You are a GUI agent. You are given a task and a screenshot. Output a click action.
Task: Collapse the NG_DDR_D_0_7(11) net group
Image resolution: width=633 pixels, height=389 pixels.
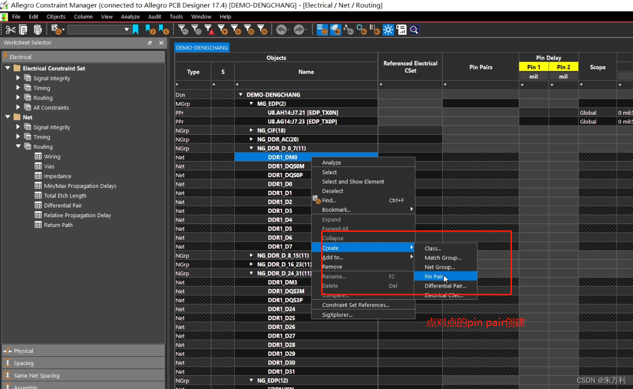click(251, 148)
